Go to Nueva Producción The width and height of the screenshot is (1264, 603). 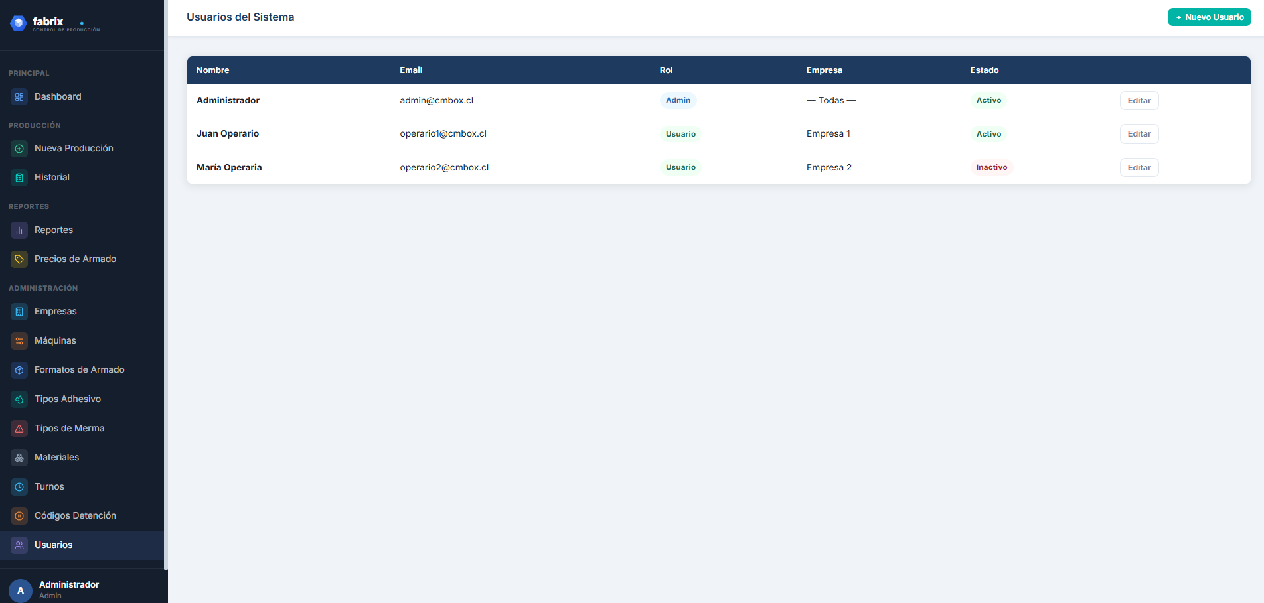click(x=82, y=149)
